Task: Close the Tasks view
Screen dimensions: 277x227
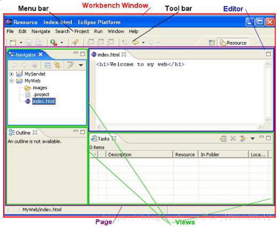Action: [114, 139]
